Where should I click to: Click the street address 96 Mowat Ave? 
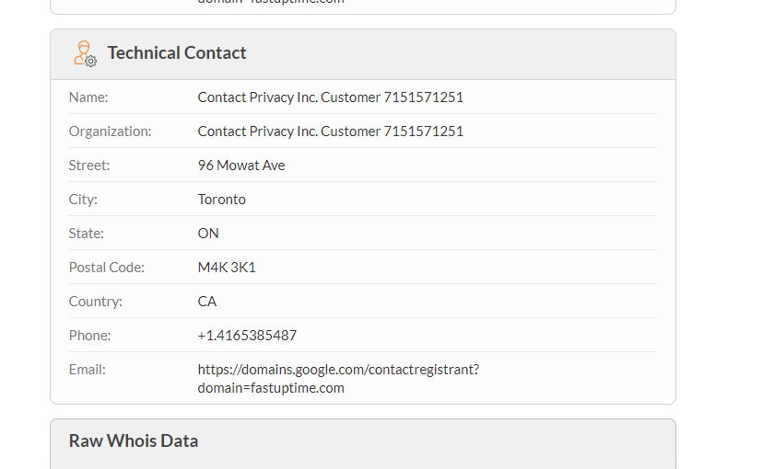click(x=240, y=166)
